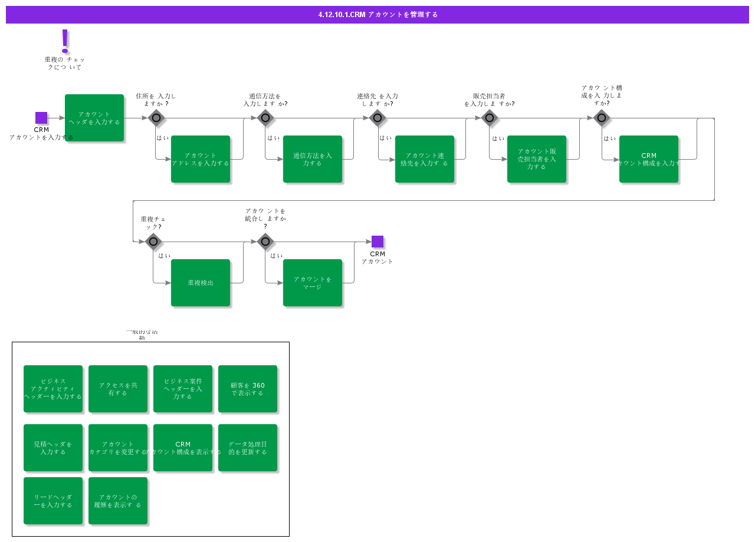Open the CRM アカウント構成を入力する task box

pyautogui.click(x=649, y=159)
